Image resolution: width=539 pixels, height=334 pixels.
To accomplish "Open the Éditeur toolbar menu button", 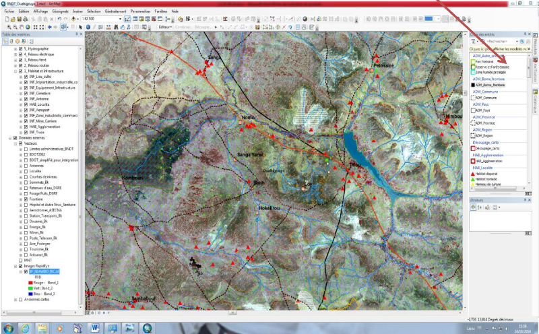I will coord(165,28).
